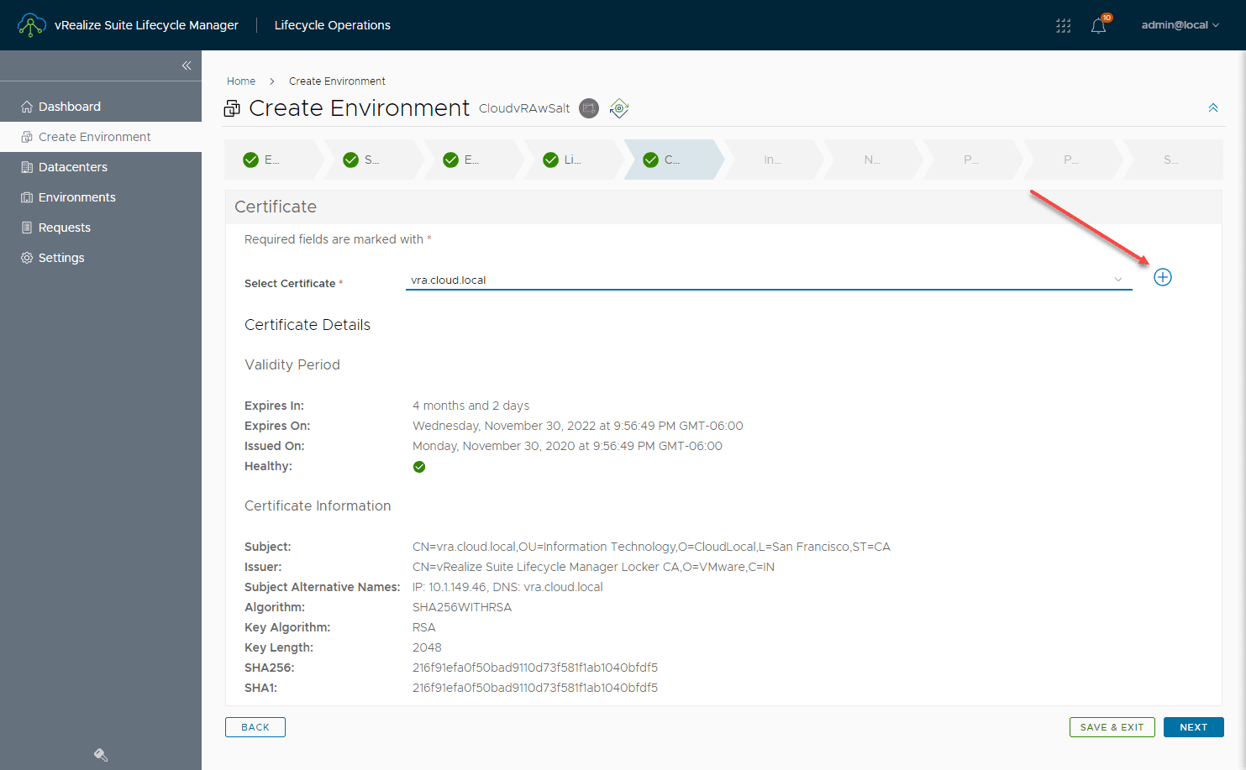The height and width of the screenshot is (770, 1246).
Task: Navigate to Datacenters in the sidebar
Action: [x=72, y=166]
